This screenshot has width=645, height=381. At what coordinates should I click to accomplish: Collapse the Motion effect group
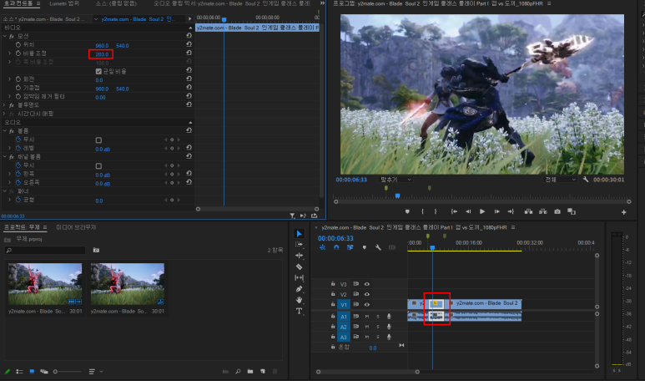pos(5,36)
